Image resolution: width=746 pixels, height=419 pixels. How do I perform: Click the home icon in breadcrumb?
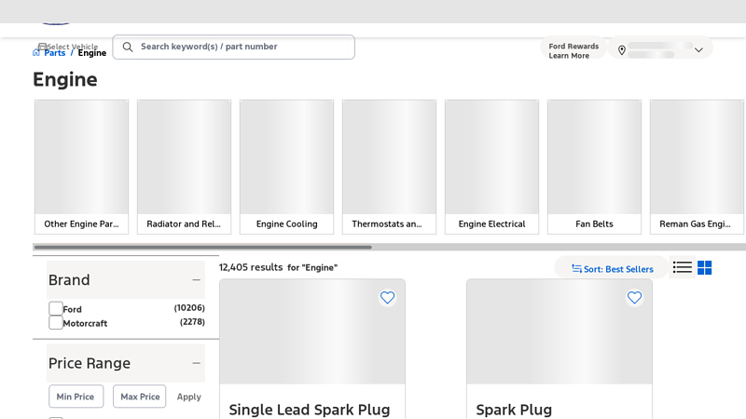(x=37, y=52)
